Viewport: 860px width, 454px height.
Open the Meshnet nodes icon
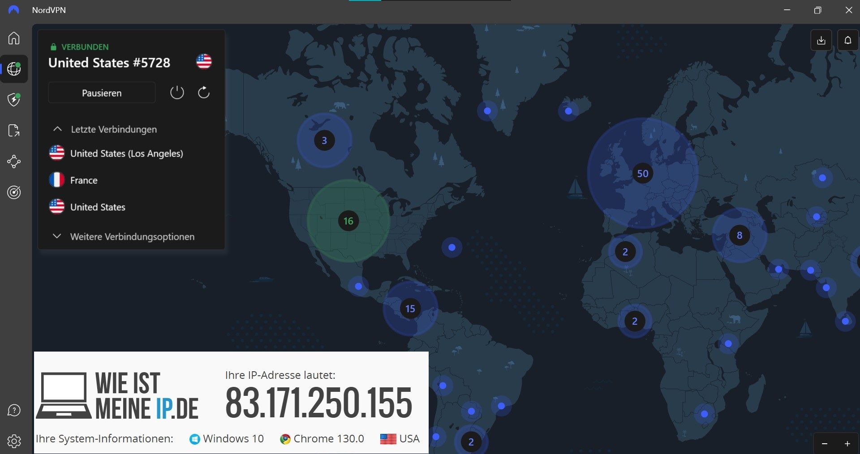point(14,161)
